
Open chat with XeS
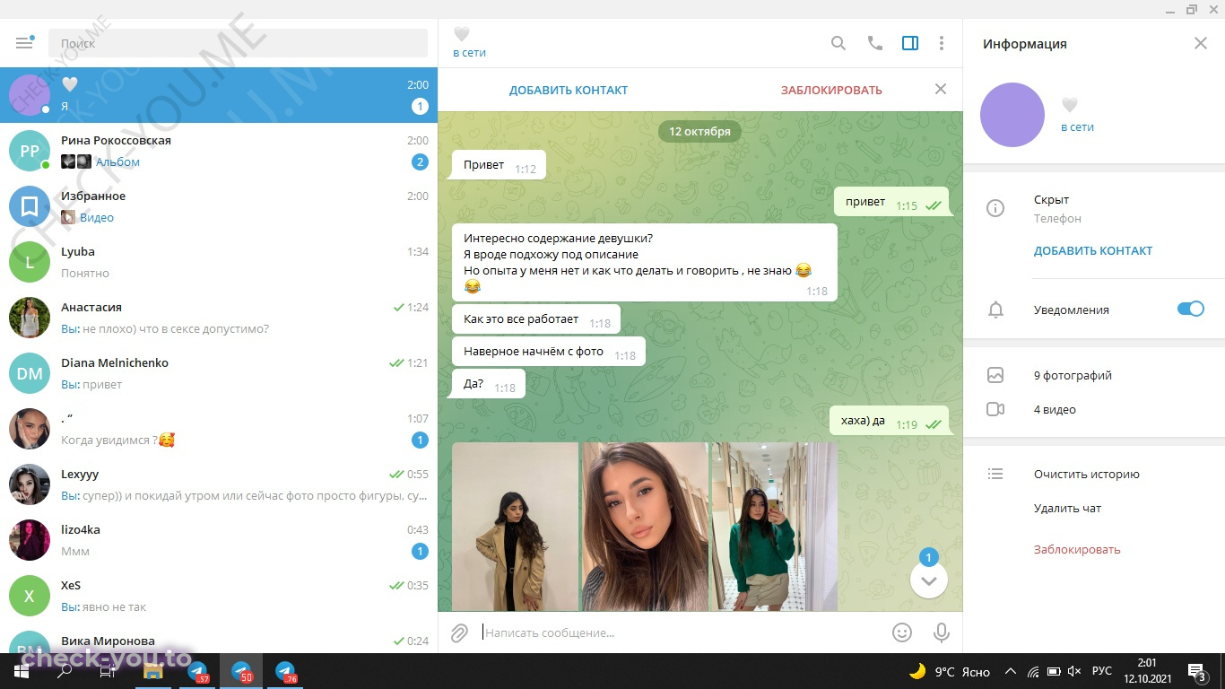tap(219, 596)
